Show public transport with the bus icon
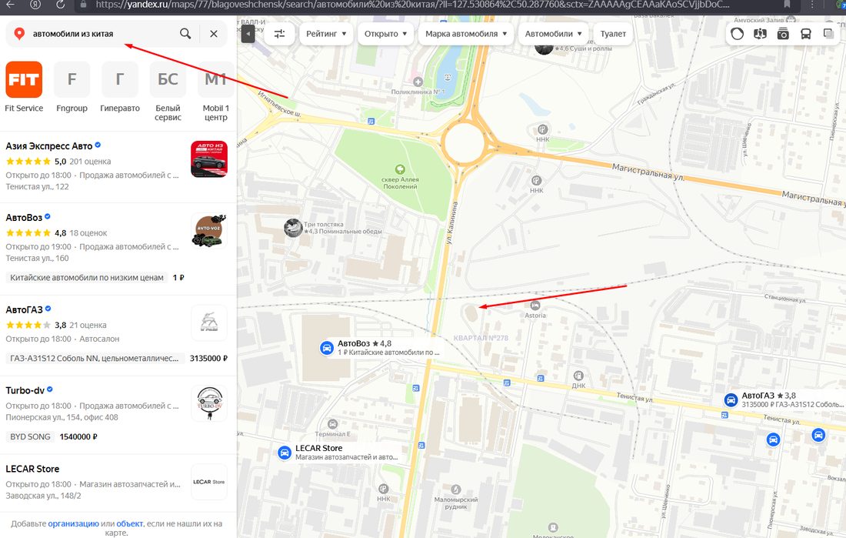846x538 pixels. point(805,34)
